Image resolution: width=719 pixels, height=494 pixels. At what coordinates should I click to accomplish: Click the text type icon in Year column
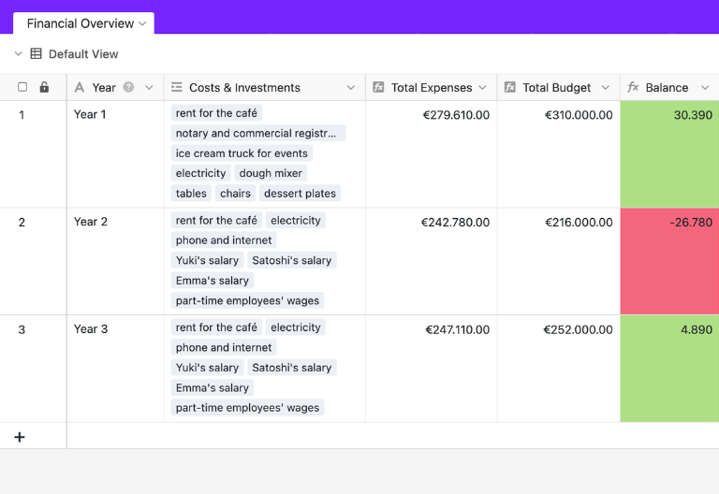(80, 87)
